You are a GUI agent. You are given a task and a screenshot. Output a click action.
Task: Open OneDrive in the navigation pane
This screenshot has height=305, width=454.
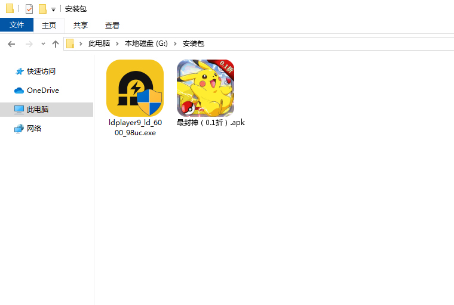43,91
